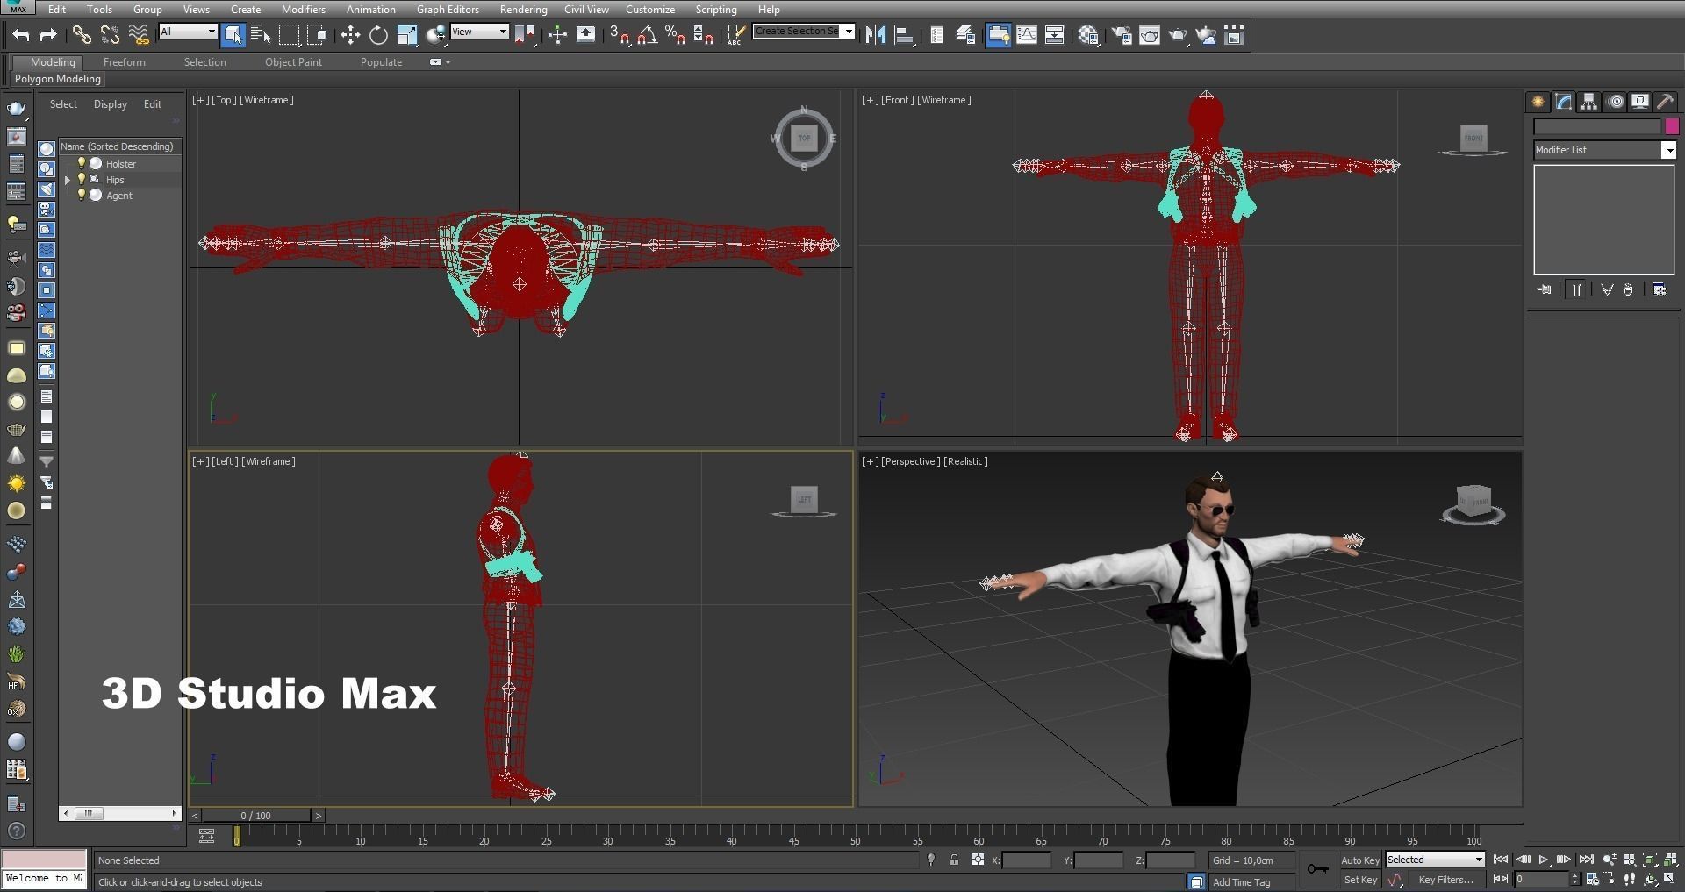Screen dimensions: 1685x892
Task: Toggle the Angle Snap icon
Action: pyautogui.click(x=648, y=35)
